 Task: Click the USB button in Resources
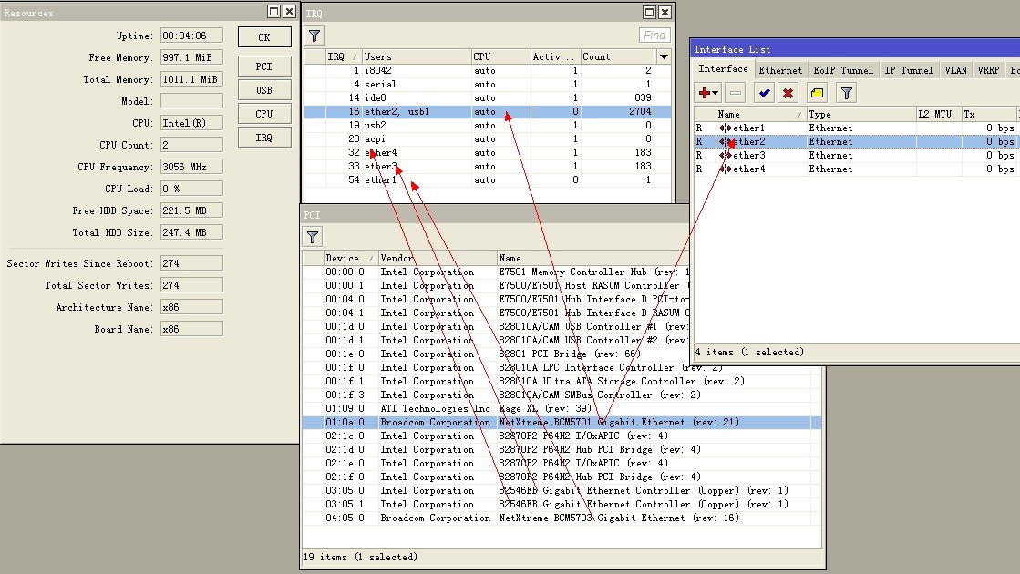(x=263, y=90)
